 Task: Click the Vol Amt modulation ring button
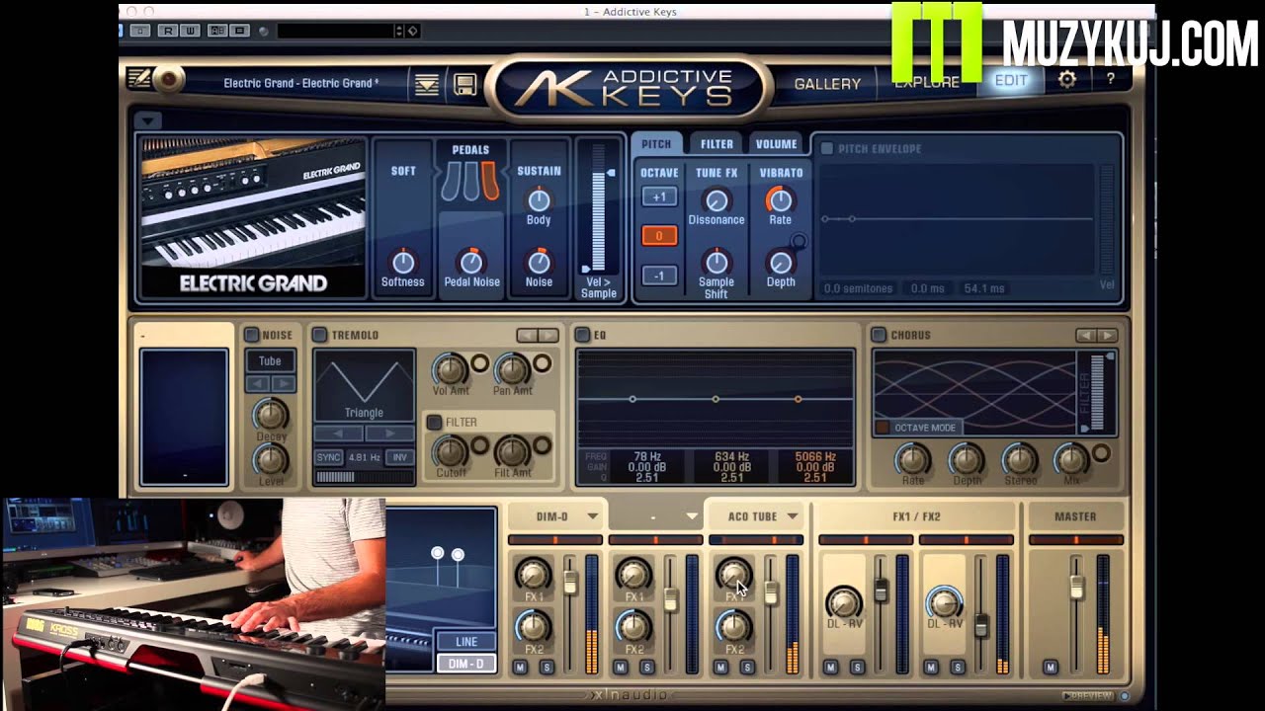tap(479, 364)
